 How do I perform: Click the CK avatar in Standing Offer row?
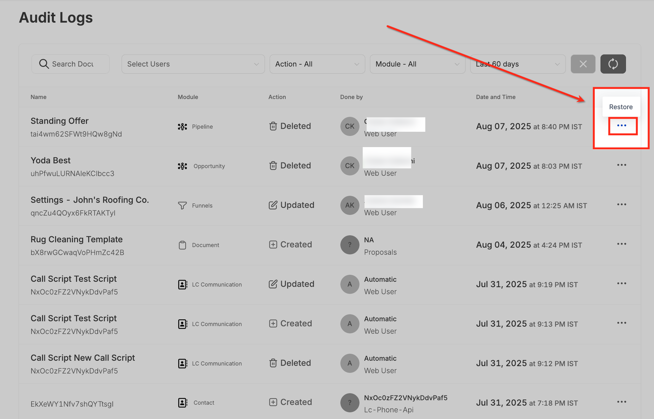coord(350,126)
